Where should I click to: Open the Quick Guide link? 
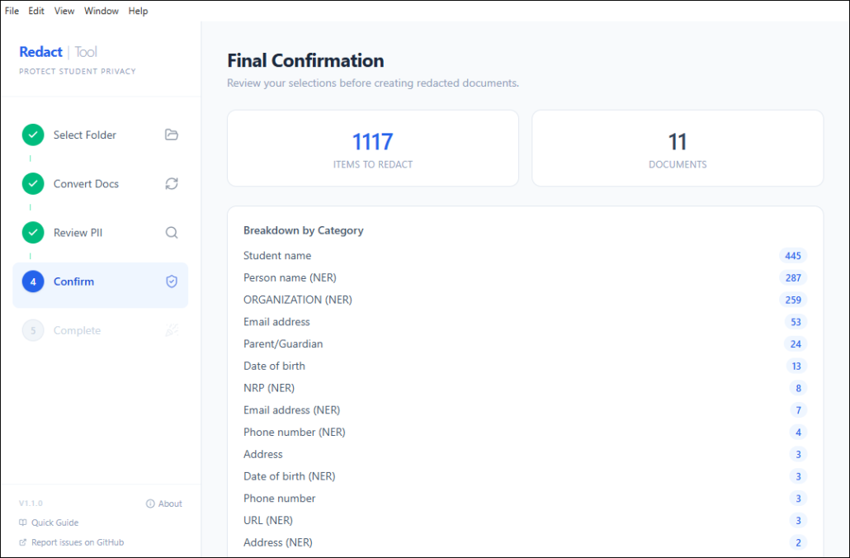pos(50,523)
